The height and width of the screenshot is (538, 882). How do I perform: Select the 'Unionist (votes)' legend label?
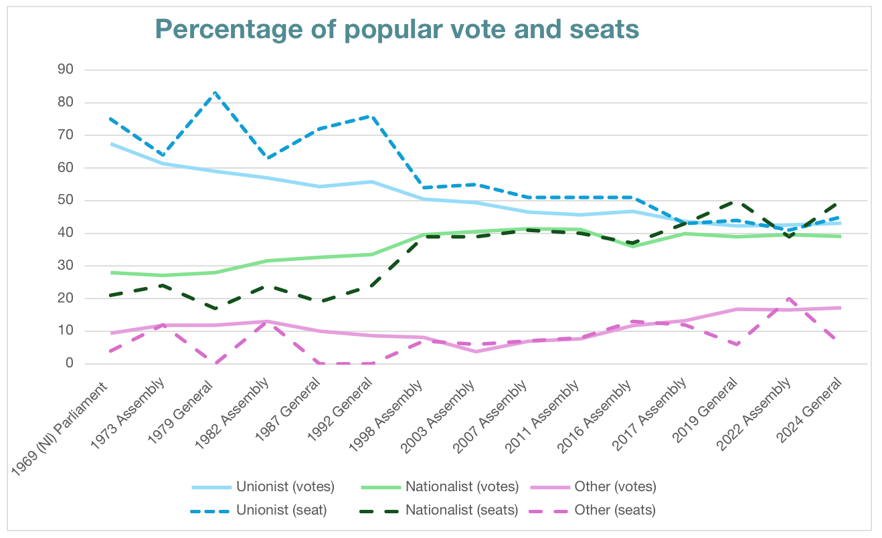(x=285, y=486)
